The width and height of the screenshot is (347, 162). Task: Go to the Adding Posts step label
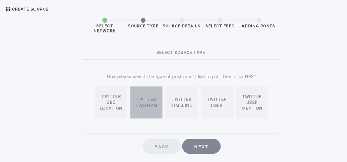[x=258, y=26]
